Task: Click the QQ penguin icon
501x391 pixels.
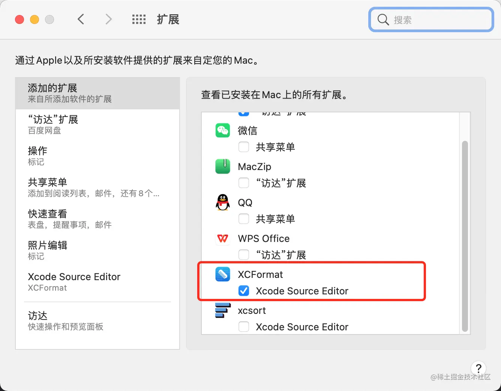Action: click(x=223, y=202)
